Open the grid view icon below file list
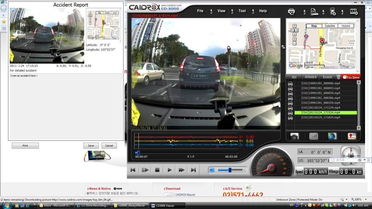This screenshot has height=209, width=372. tap(313, 136)
